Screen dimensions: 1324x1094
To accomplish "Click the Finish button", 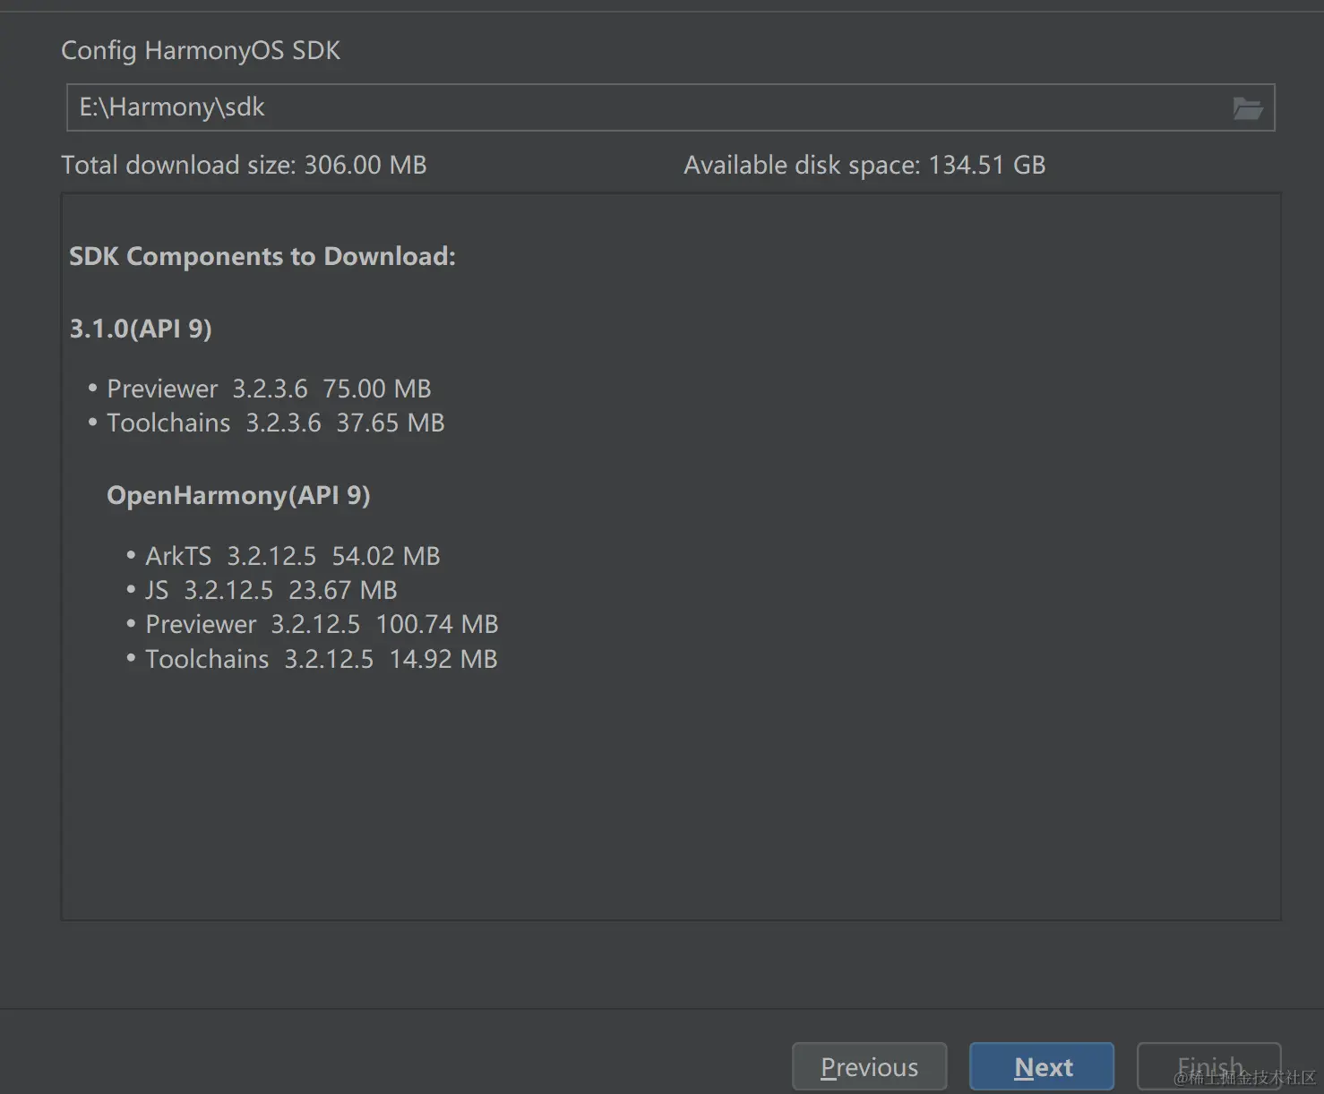I will tap(1209, 1066).
